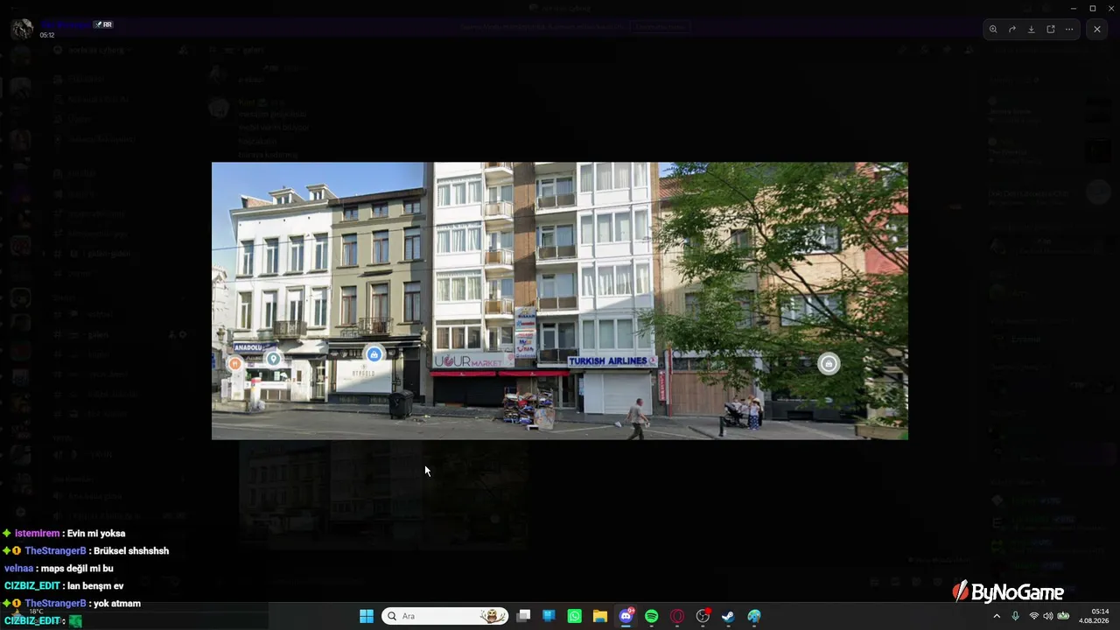Viewport: 1120px width, 630px height.
Task: Open Spotify from the taskbar
Action: pos(651,616)
